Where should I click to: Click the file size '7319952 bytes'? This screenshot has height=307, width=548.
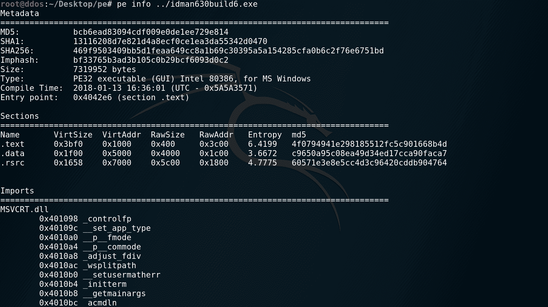[105, 69]
